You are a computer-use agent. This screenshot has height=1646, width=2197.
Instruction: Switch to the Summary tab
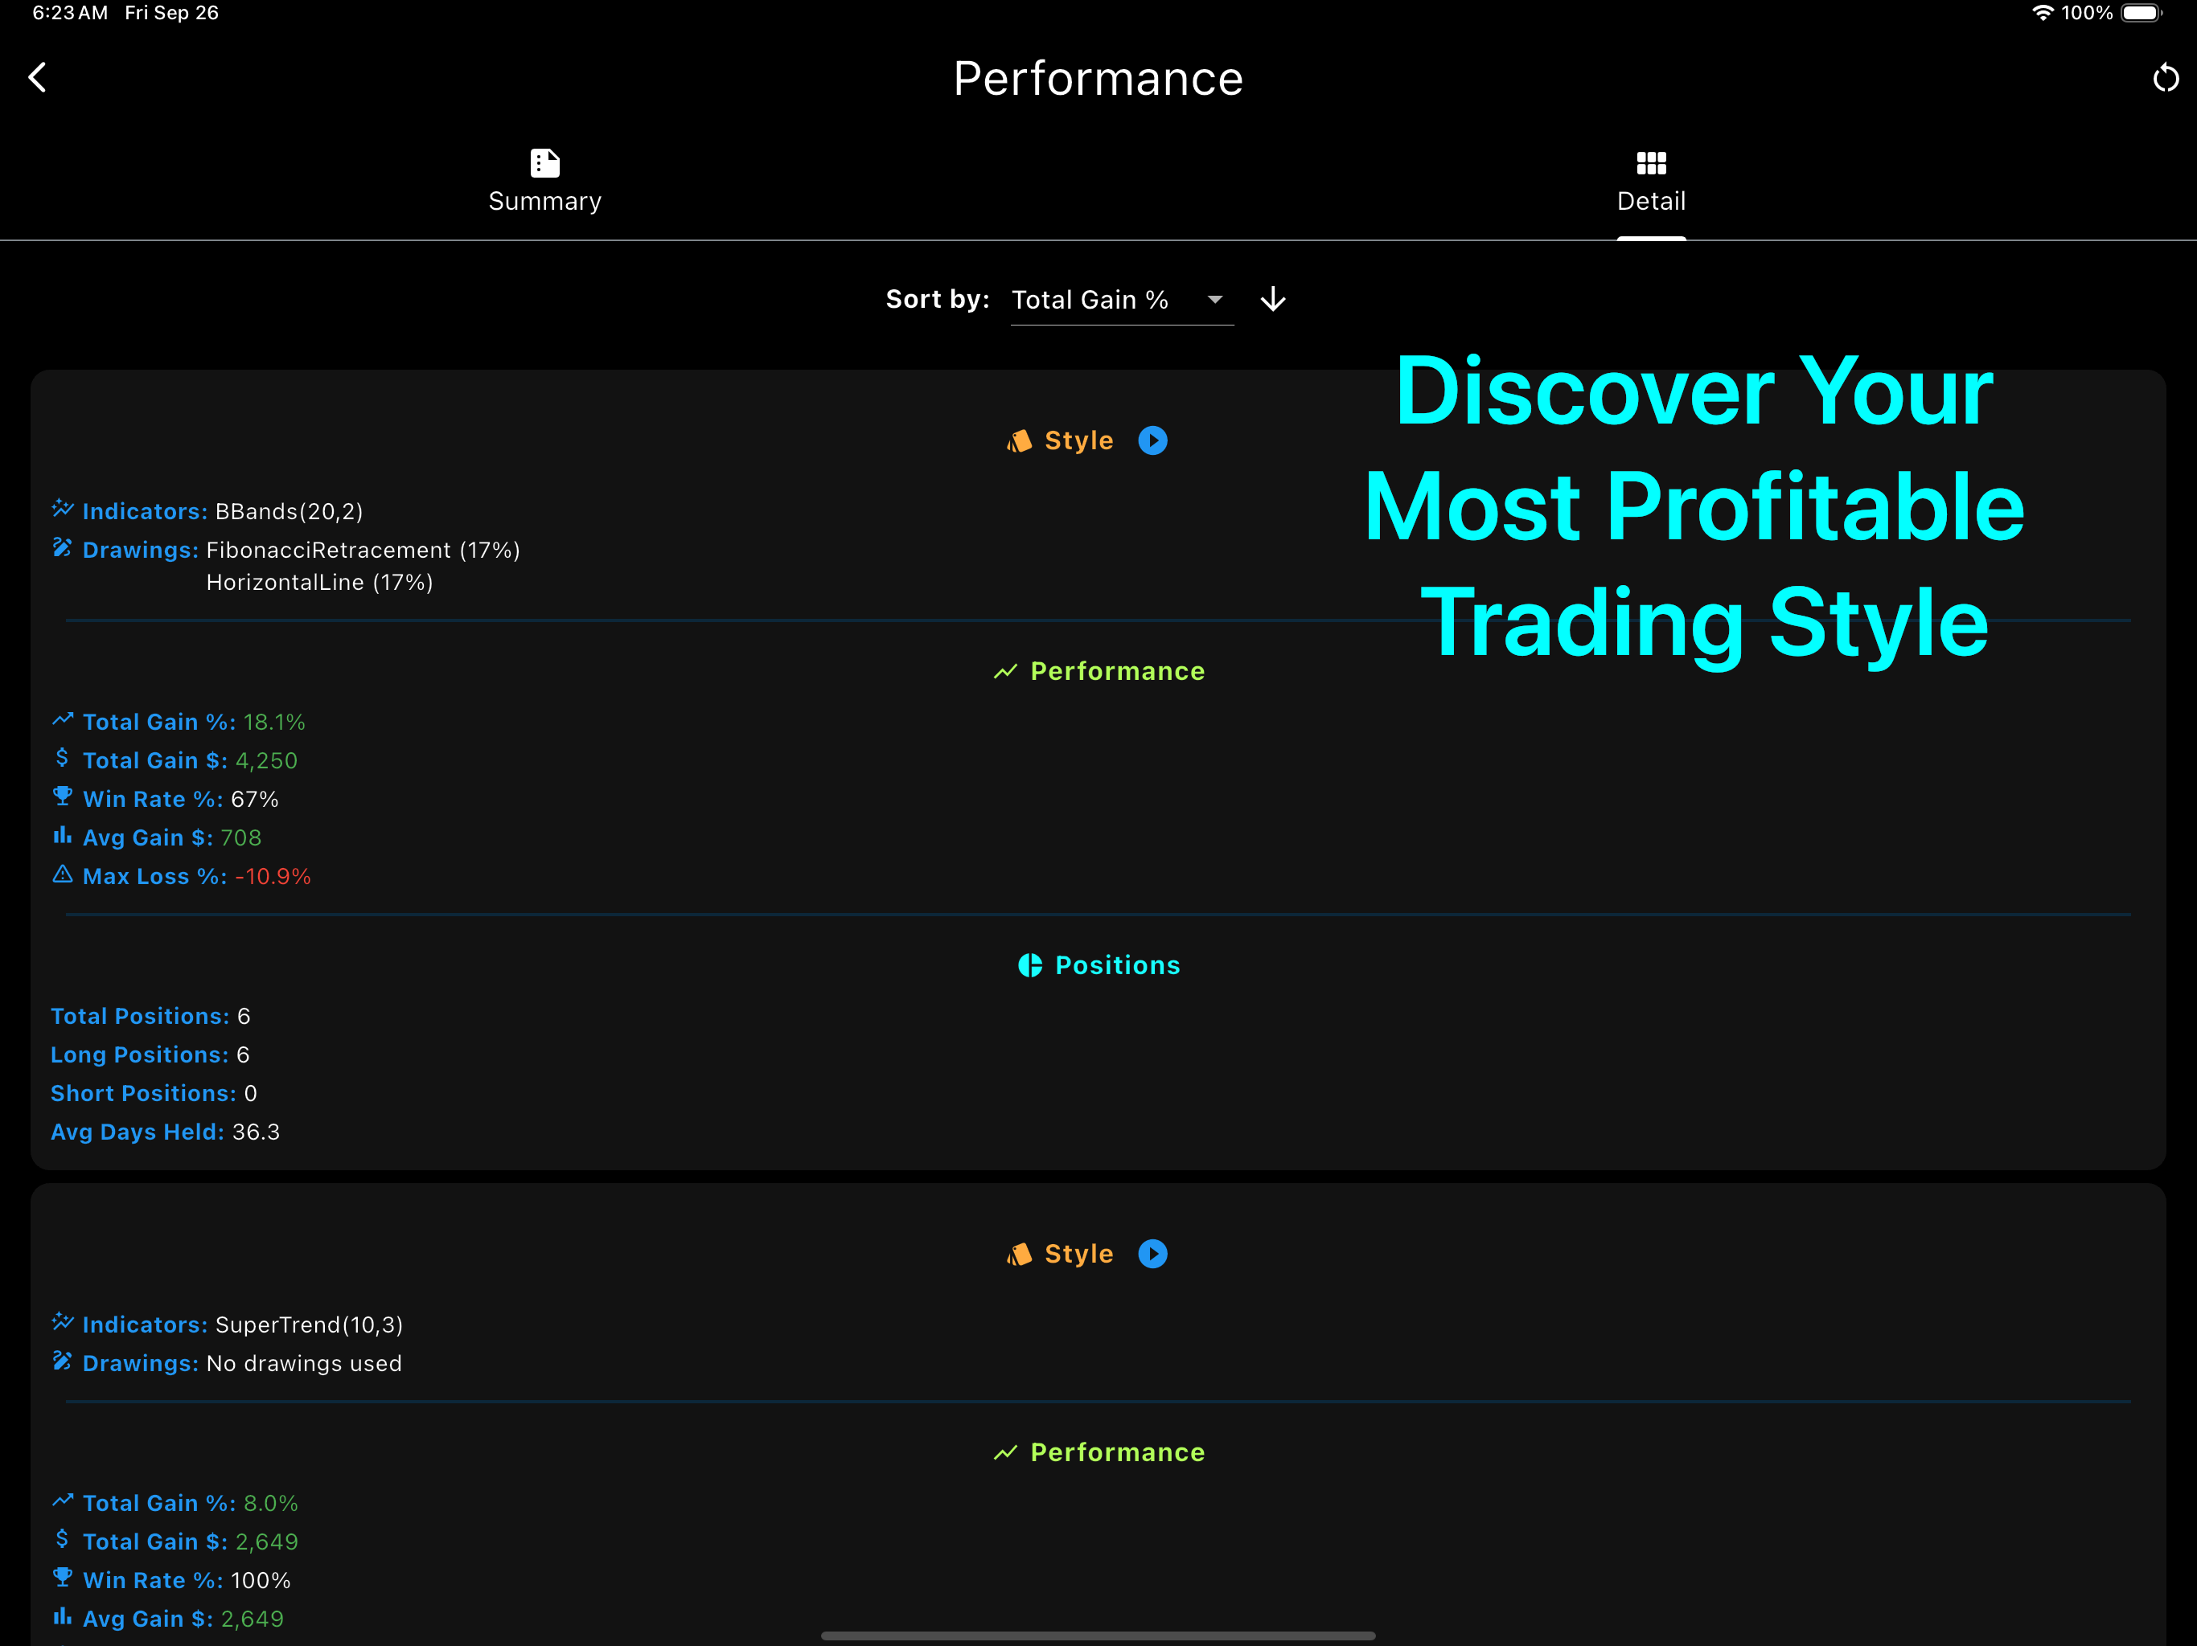[x=544, y=181]
